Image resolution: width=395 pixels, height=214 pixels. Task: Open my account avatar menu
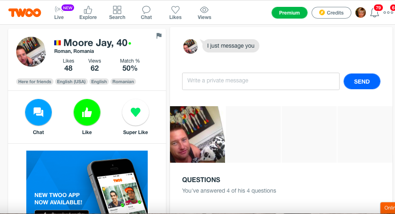(x=361, y=13)
